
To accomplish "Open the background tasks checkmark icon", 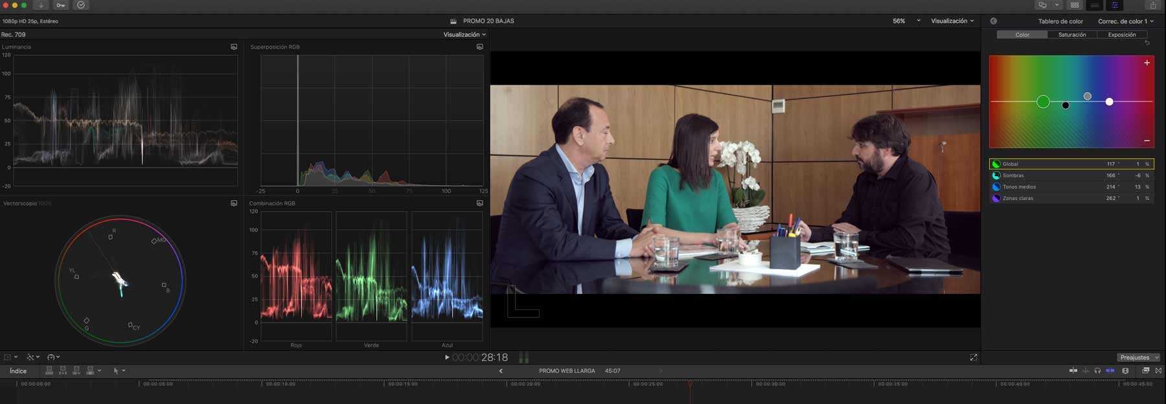I will point(81,5).
